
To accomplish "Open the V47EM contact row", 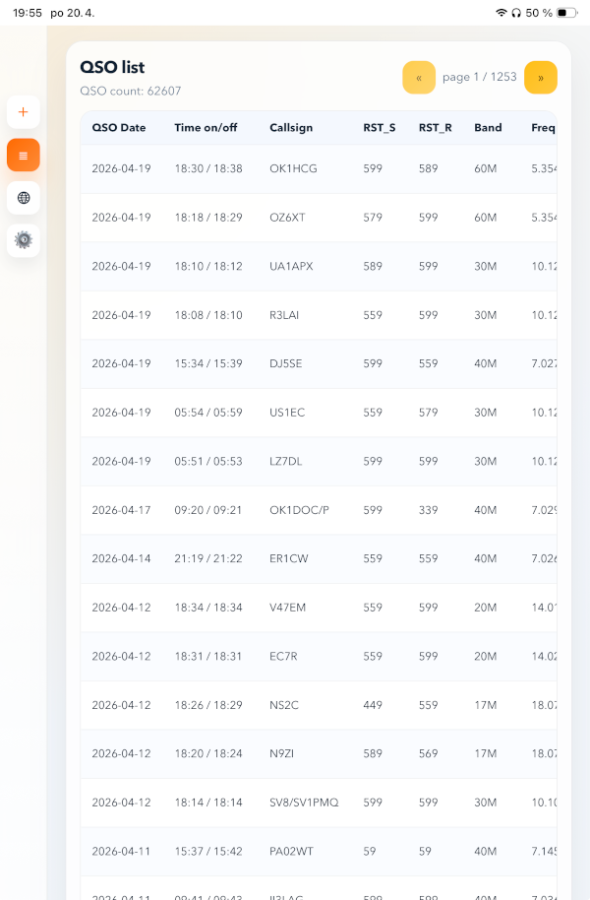I will click(287, 608).
